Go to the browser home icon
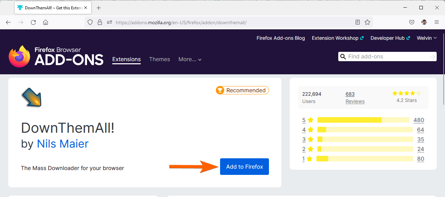Screen dimensions: 445x197 click(x=45, y=22)
